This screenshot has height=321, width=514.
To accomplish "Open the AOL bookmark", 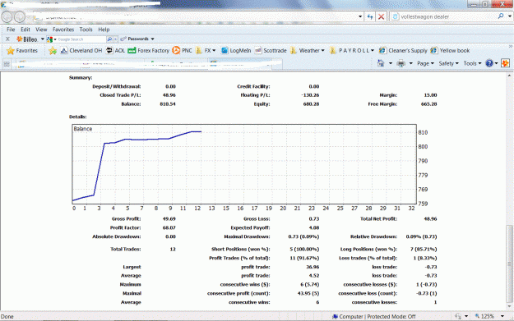I will 115,51.
